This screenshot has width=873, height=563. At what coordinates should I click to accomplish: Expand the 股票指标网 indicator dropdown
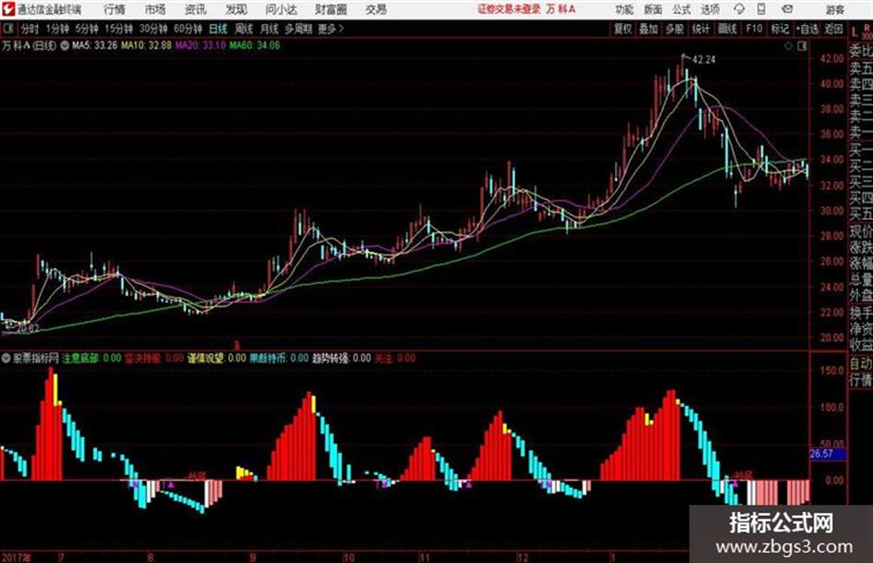6,358
